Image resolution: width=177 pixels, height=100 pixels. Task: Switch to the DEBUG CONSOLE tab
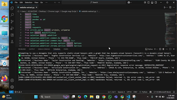coord(44,49)
